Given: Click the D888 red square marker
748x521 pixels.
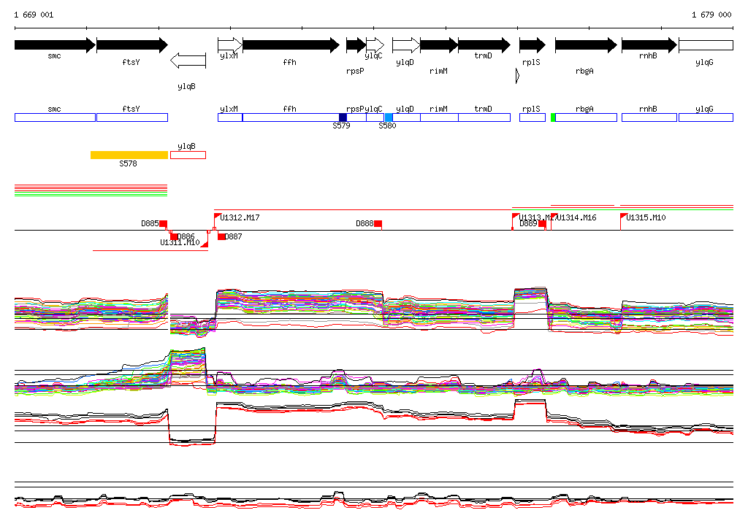Looking at the screenshot, I should click(378, 223).
